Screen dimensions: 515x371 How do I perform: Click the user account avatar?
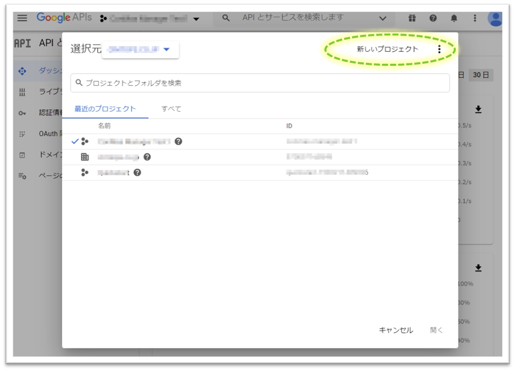coord(495,19)
